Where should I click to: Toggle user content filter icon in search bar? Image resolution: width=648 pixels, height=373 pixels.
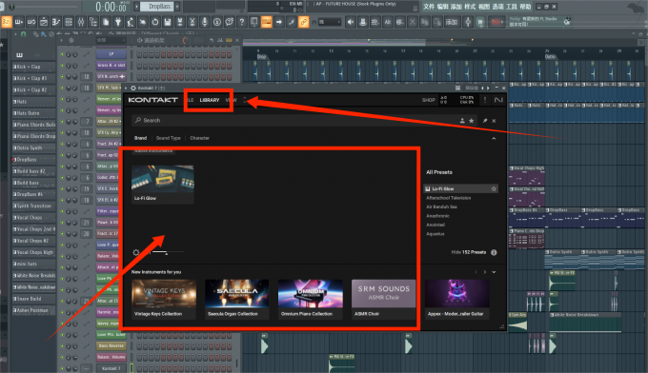click(x=462, y=121)
